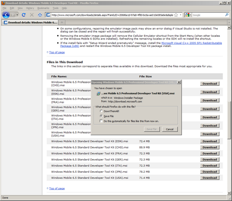The height and width of the screenshot is (201, 232).
Task: Click the search magnifier icon
Action: click(x=227, y=15)
